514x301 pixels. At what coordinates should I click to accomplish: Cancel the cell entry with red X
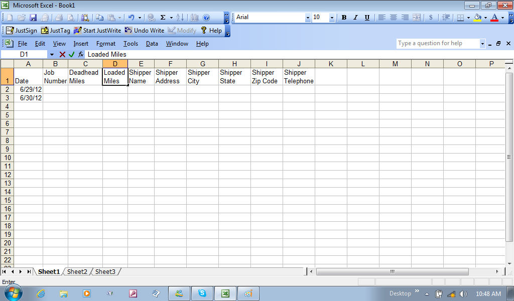[63, 54]
